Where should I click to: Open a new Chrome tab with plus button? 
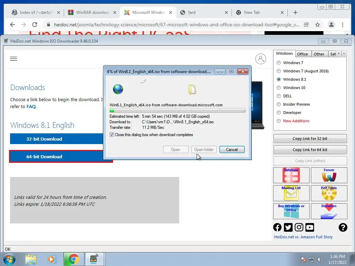(295, 12)
